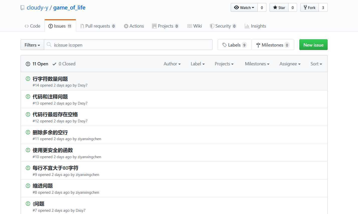
Task: Open issue 行字符数量问题
Action: pos(50,79)
